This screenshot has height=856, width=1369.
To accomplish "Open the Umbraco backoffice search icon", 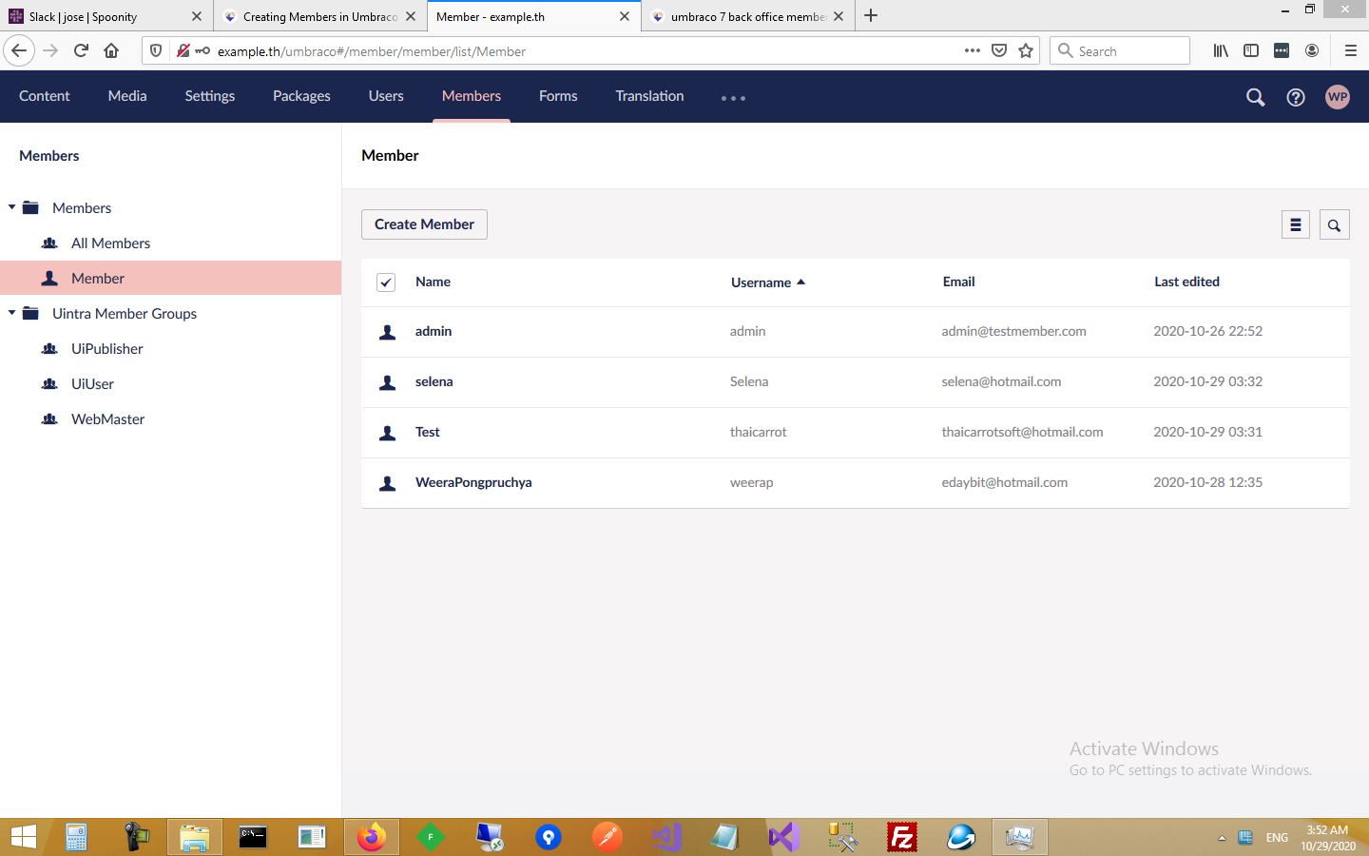I will click(x=1255, y=97).
